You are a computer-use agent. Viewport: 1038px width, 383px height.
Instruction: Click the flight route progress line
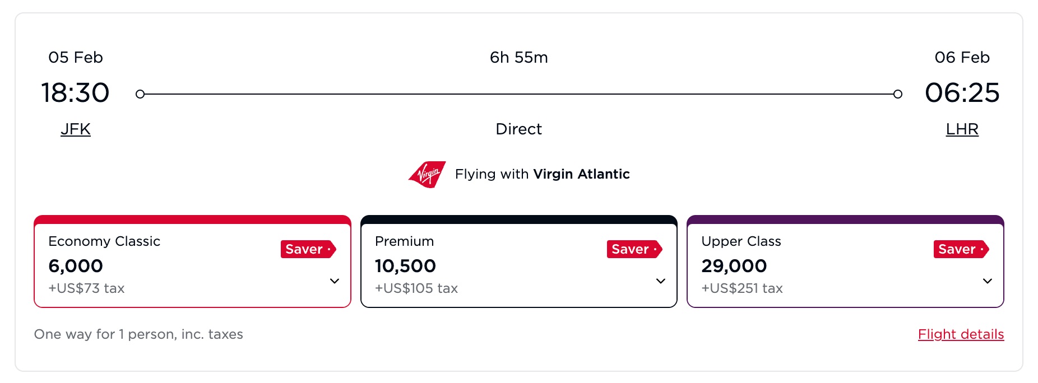[518, 94]
